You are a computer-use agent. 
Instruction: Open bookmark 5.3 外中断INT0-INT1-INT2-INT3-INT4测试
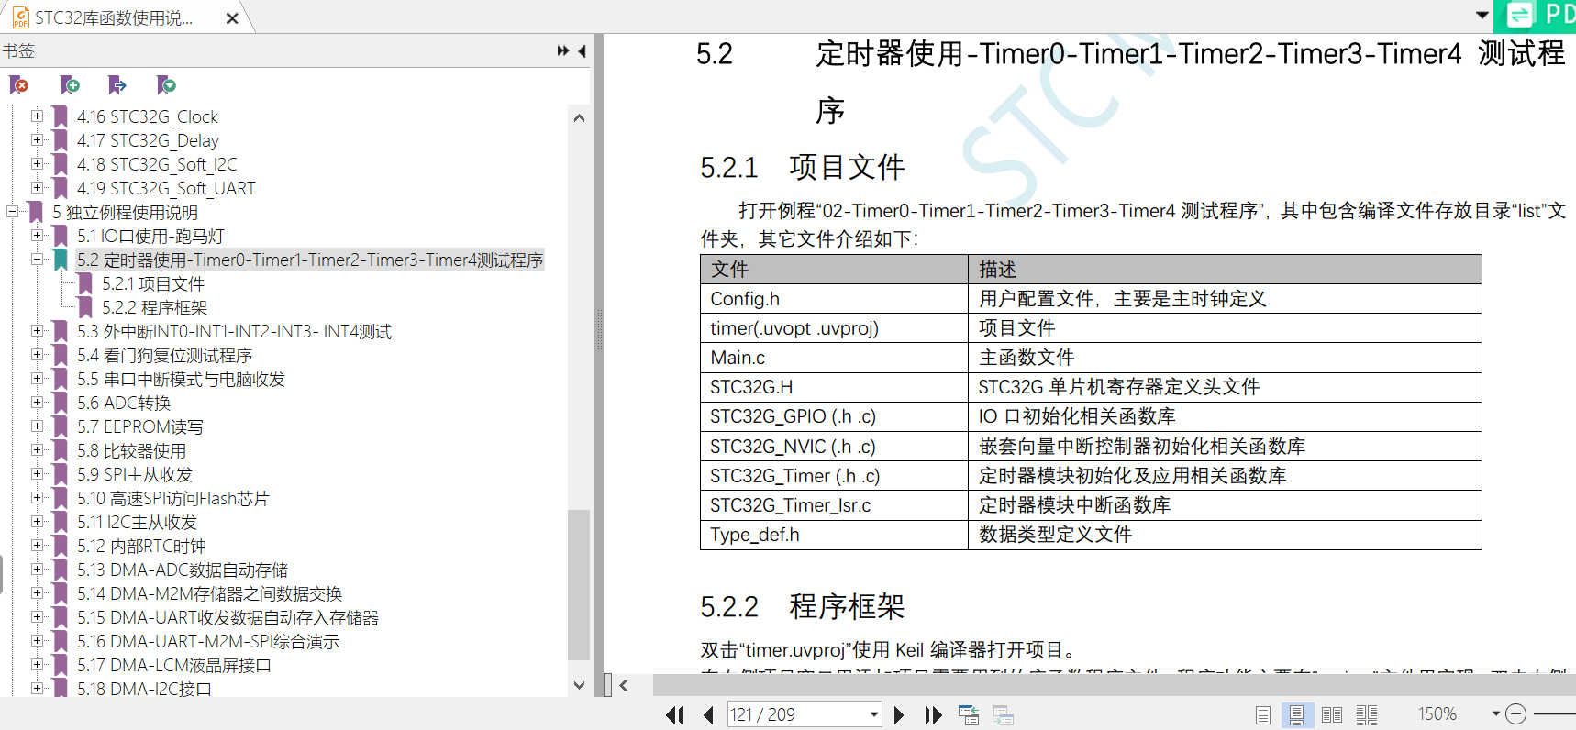click(234, 331)
